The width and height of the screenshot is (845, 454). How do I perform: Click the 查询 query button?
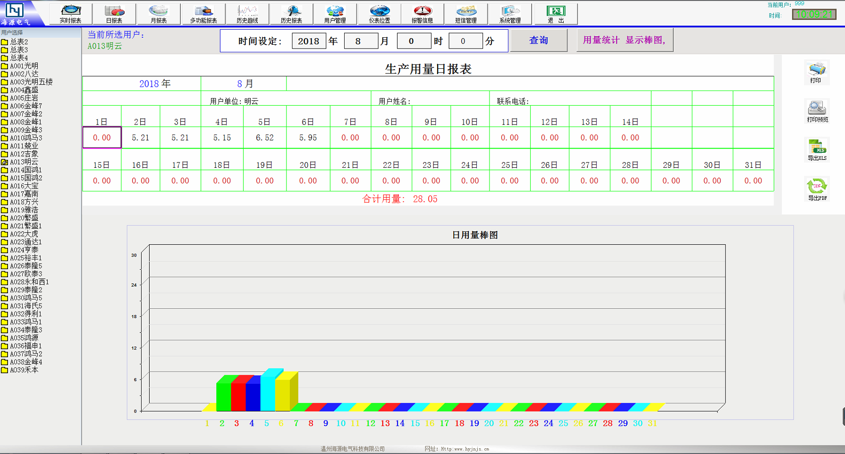click(539, 41)
